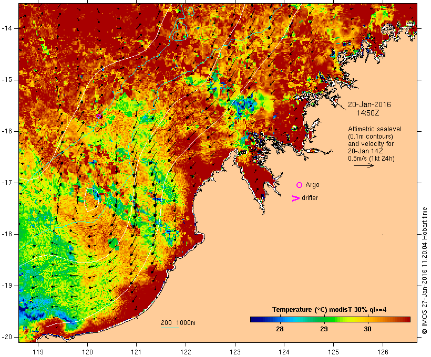
Task: Click the '0.5m/s (1kt 24h)' text
Action: tap(371, 159)
